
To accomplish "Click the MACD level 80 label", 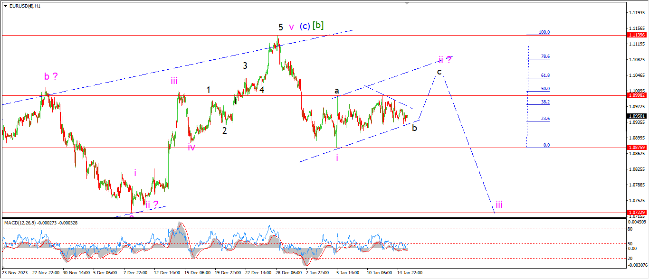I will (x=631, y=229).
